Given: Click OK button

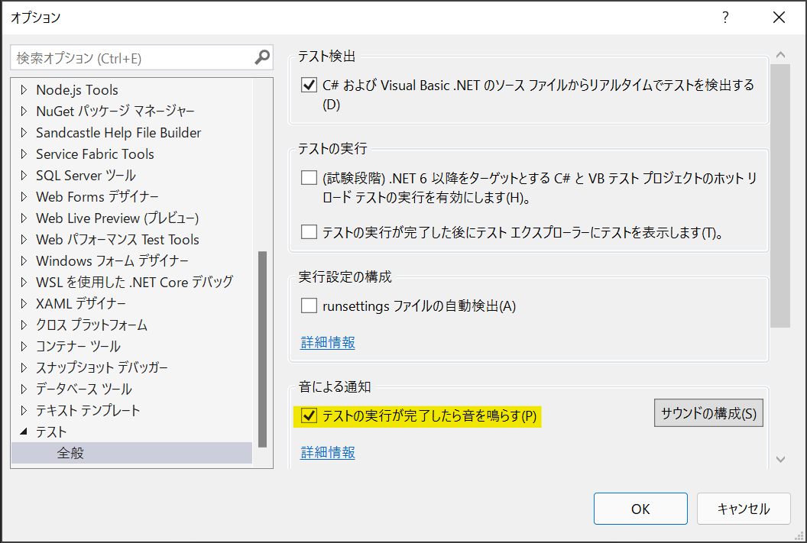Looking at the screenshot, I should (x=640, y=509).
